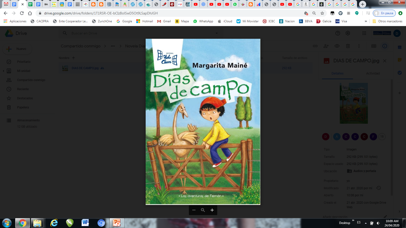Open PowerPoint from the taskbar
The width and height of the screenshot is (406, 228).
117,223
